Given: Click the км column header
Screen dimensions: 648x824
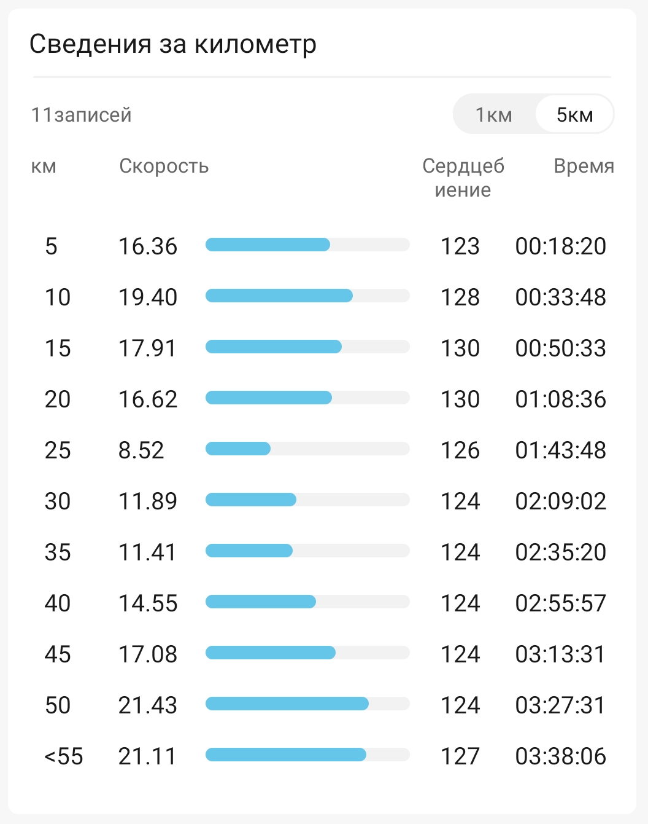Looking at the screenshot, I should tap(44, 167).
